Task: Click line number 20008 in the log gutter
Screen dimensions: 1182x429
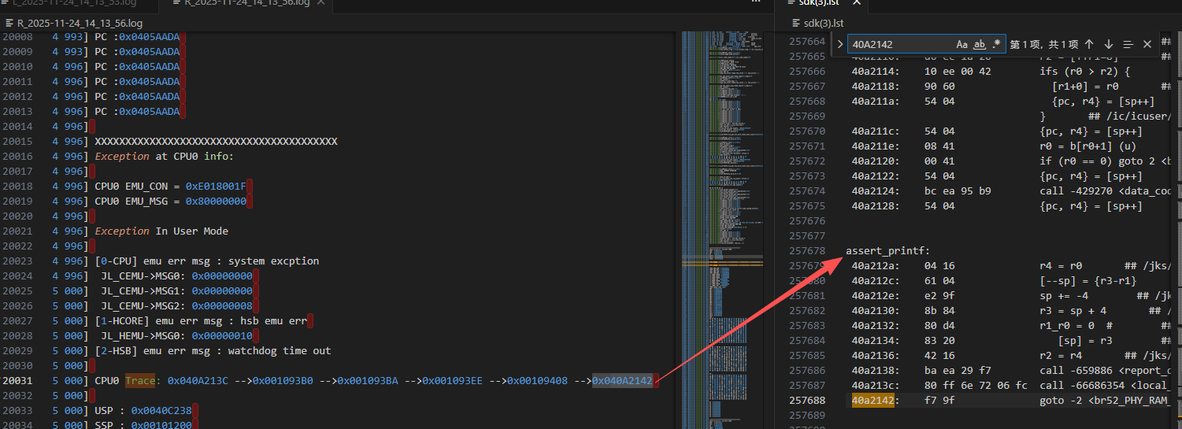Action: click(17, 36)
